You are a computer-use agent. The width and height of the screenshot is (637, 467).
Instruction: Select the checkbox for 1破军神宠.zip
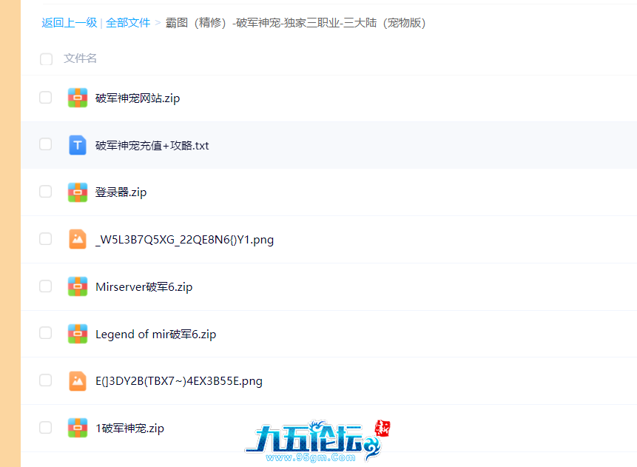[x=46, y=428]
